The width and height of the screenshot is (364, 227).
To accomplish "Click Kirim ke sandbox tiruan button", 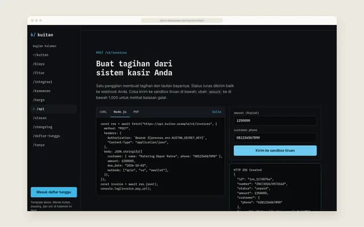I will 275,150.
